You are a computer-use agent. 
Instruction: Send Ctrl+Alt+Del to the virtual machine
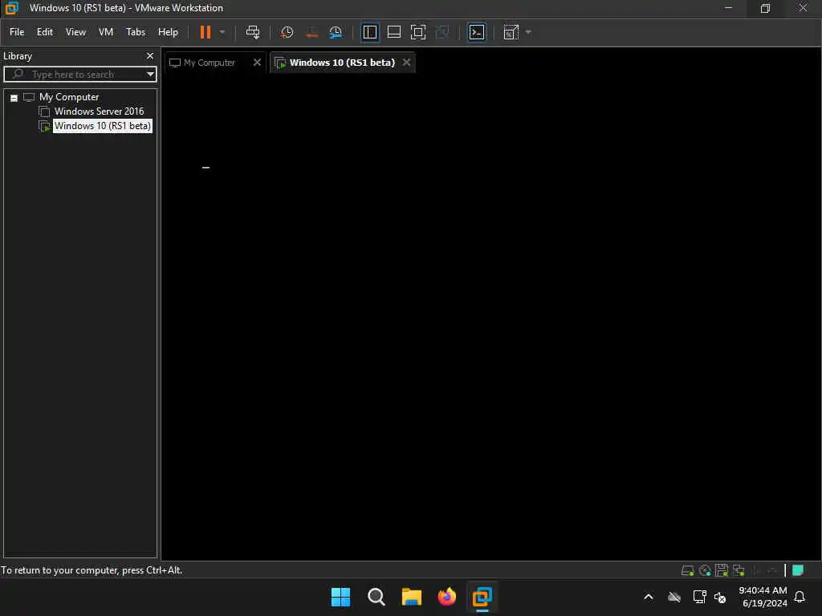[x=253, y=32]
